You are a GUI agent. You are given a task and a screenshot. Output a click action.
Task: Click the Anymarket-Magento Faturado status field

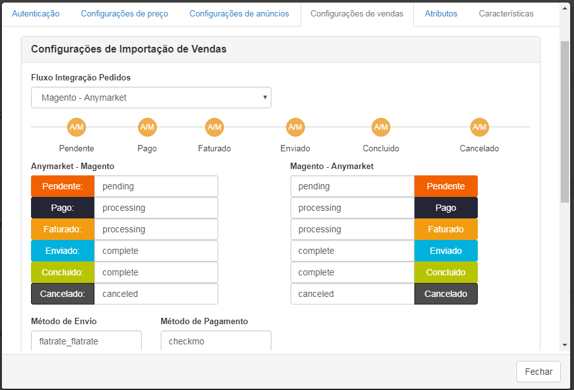click(156, 229)
